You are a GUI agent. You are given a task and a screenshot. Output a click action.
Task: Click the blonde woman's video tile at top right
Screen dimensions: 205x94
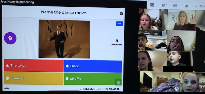pyautogui.click(x=182, y=20)
